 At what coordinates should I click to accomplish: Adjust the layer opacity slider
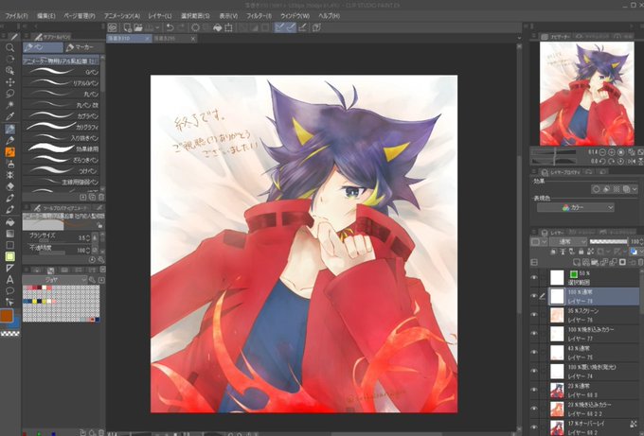click(x=608, y=241)
